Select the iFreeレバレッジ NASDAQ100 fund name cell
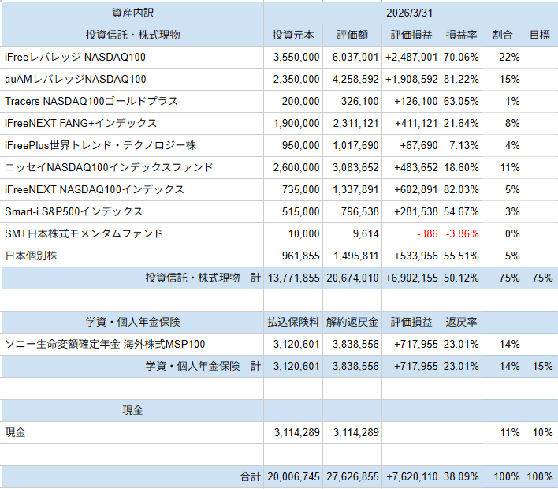The height and width of the screenshot is (489, 558). (x=75, y=58)
